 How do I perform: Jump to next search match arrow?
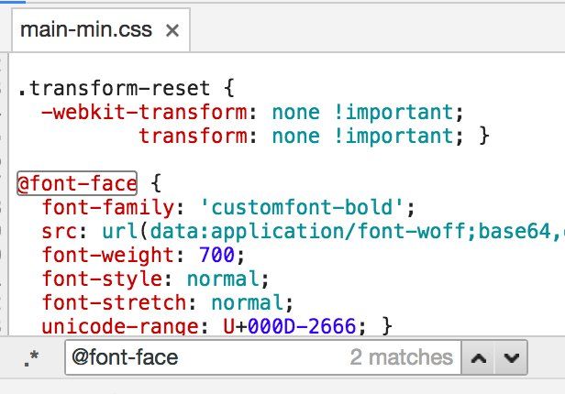(x=511, y=358)
